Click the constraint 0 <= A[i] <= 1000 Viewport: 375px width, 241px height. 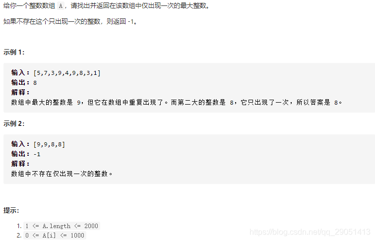click(x=55, y=236)
